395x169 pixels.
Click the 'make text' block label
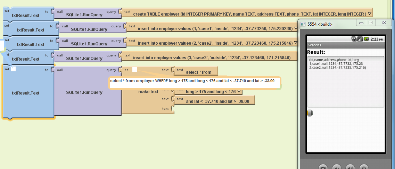148,92
